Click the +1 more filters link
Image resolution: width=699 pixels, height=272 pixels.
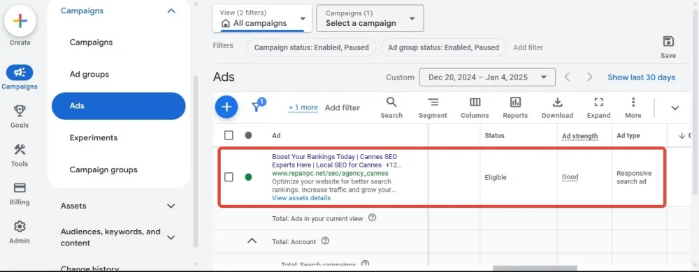tap(303, 107)
